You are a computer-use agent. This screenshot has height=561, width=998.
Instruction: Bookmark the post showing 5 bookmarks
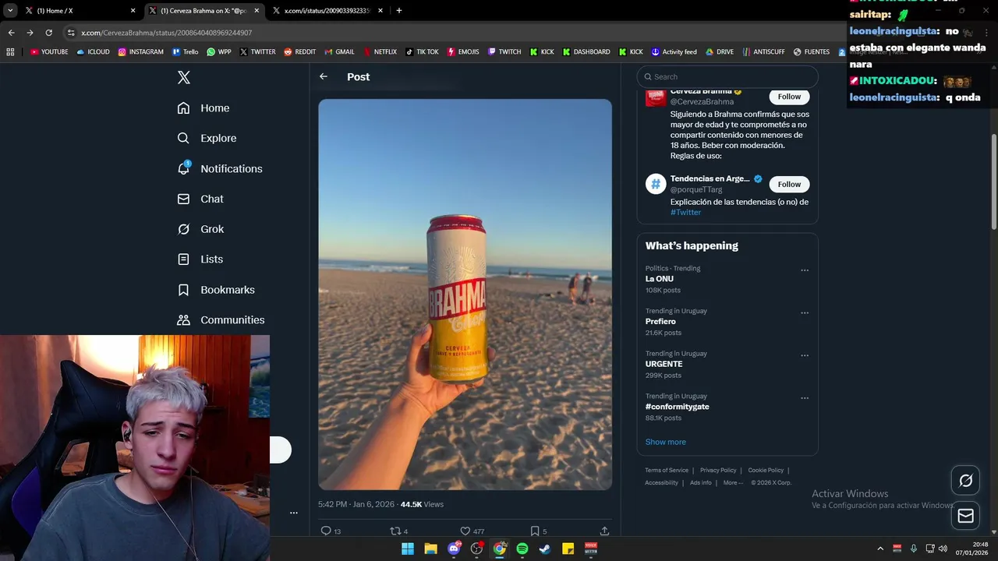(x=535, y=531)
